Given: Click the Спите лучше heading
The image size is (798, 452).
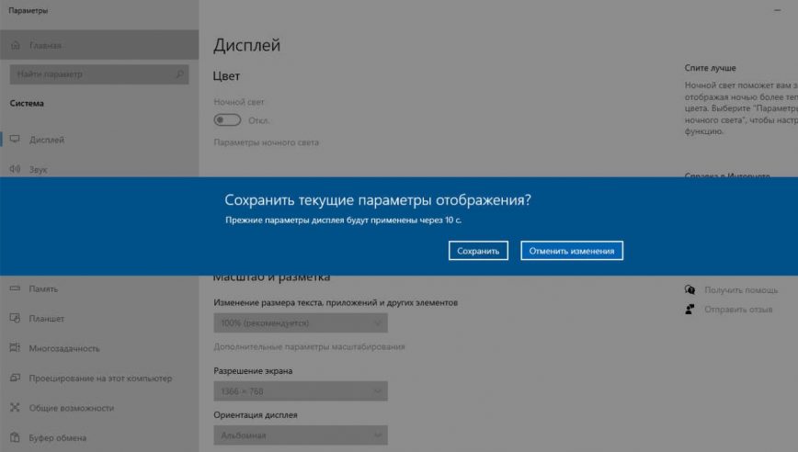Looking at the screenshot, I should [x=710, y=68].
